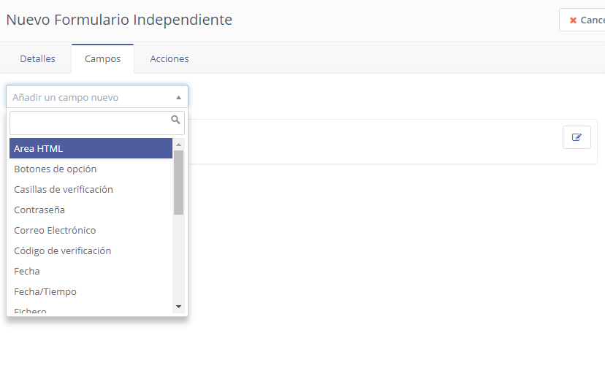
Task: Open the Detalles tab
Action: pos(37,59)
